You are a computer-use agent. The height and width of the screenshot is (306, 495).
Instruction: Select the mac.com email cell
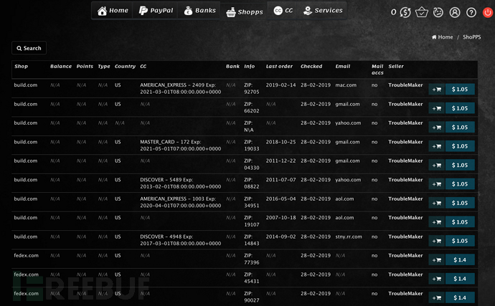(x=346, y=85)
